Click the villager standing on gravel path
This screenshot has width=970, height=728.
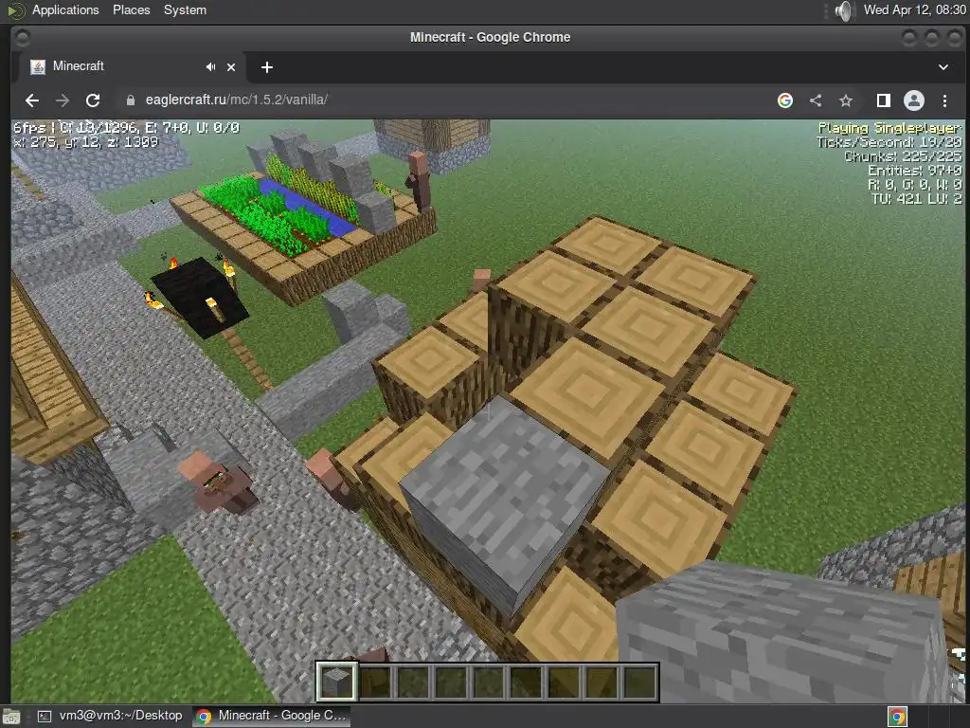(x=220, y=482)
